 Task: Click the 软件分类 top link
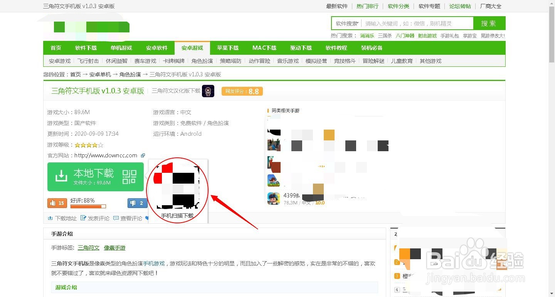pyautogui.click(x=399, y=6)
